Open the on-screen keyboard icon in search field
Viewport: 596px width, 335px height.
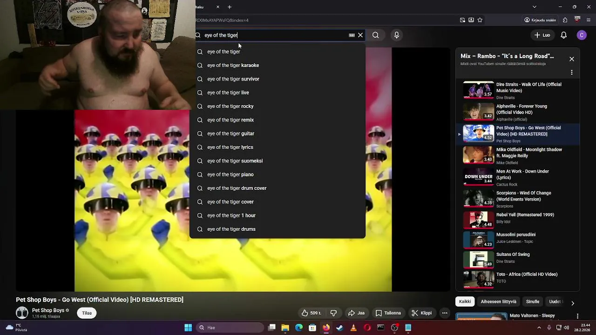point(352,35)
